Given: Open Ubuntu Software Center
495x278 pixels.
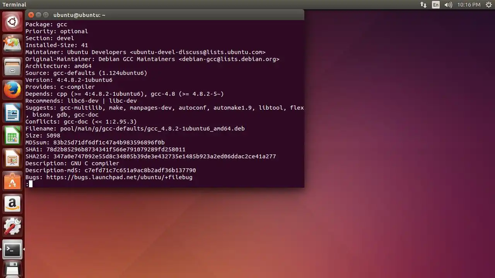Looking at the screenshot, I should (x=12, y=181).
